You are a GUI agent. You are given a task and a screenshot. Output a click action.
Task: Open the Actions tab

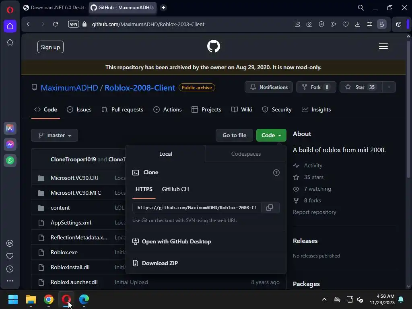click(167, 109)
